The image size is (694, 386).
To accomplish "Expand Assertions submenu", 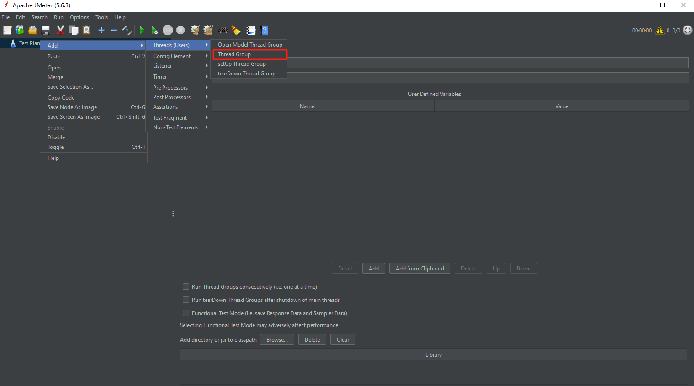I will 179,106.
